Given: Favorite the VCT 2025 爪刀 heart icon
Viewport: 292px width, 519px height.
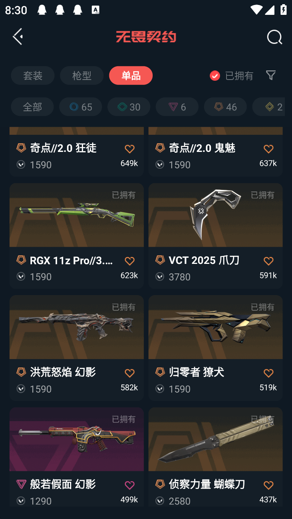Looking at the screenshot, I should click(268, 261).
